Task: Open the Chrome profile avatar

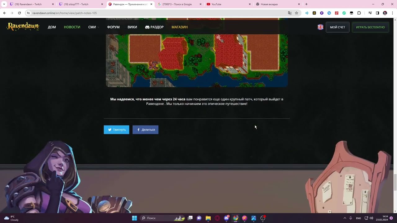Action: click(x=385, y=13)
